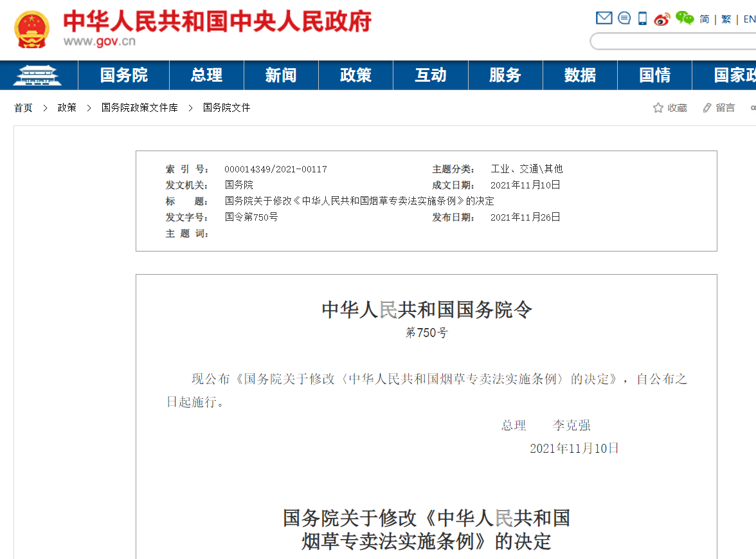The width and height of the screenshot is (756, 559).
Task: Switch to traditional Chinese 繁
Action: coord(726,19)
